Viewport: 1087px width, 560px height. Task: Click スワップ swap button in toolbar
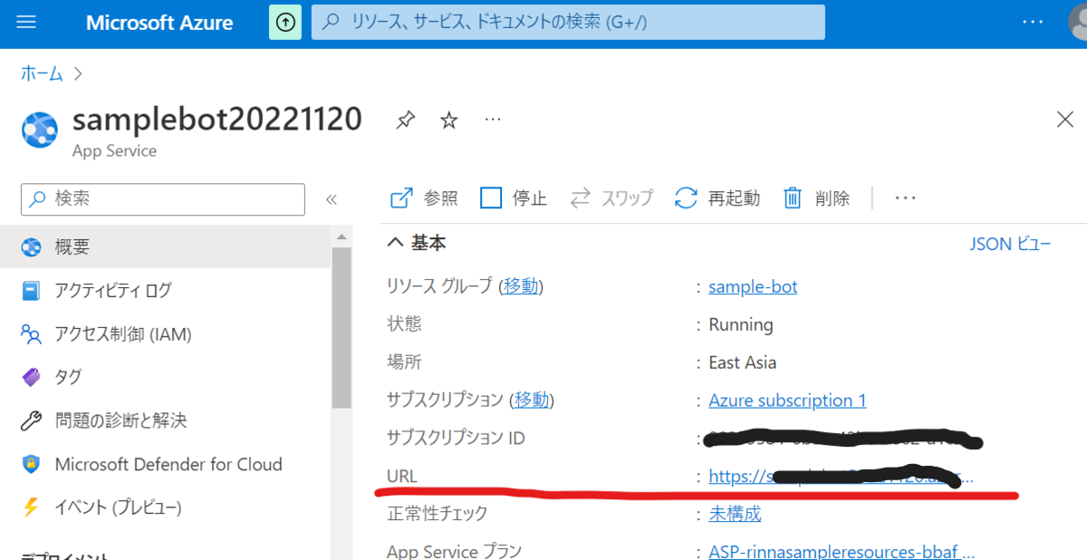coord(611,198)
